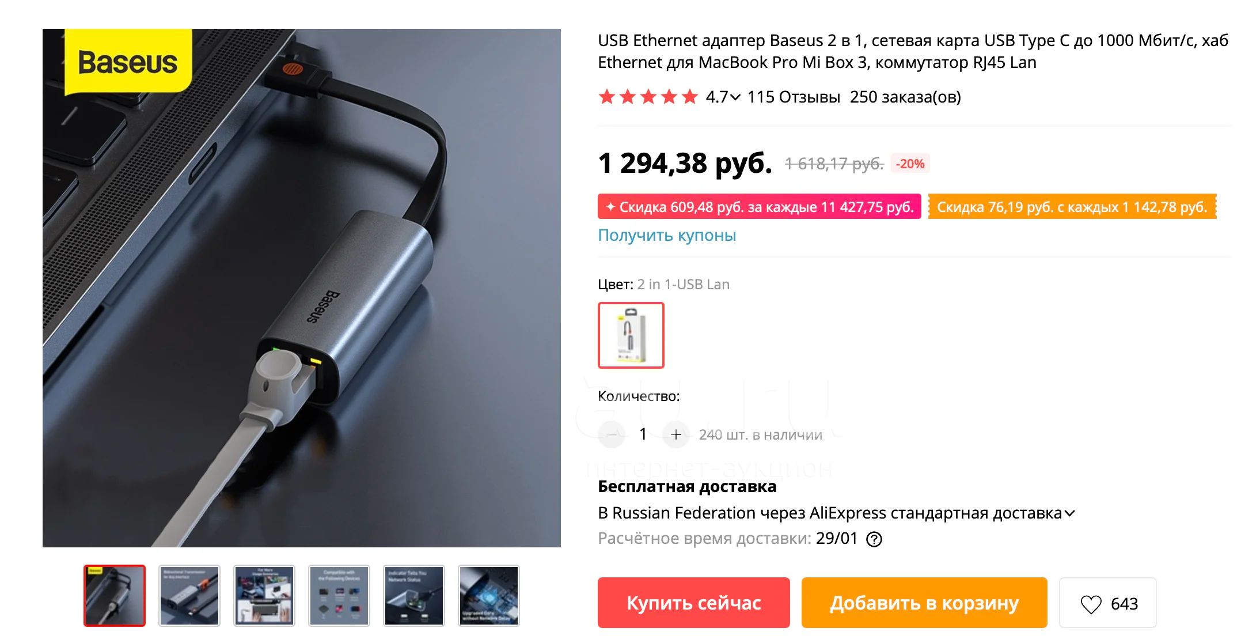
Task: Click Получить купоны link
Action: tap(667, 235)
